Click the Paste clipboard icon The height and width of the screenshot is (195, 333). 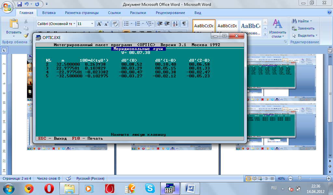14,24
